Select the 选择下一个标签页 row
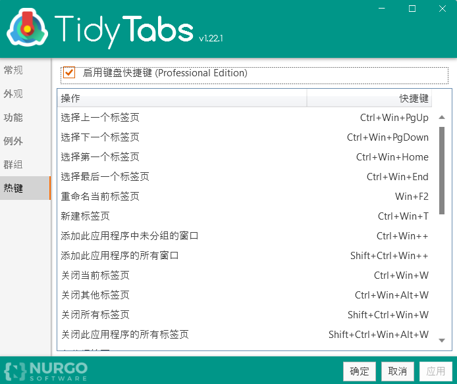457x384 pixels. pyautogui.click(x=244, y=137)
